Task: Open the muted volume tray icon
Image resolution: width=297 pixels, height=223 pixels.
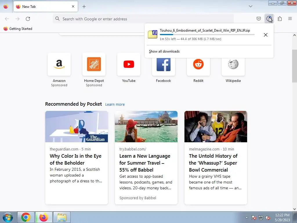Action: [268, 217]
